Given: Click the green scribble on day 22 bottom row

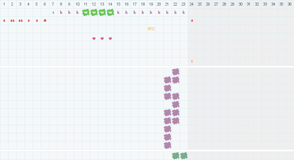Looking at the screenshot, I should point(176,156).
